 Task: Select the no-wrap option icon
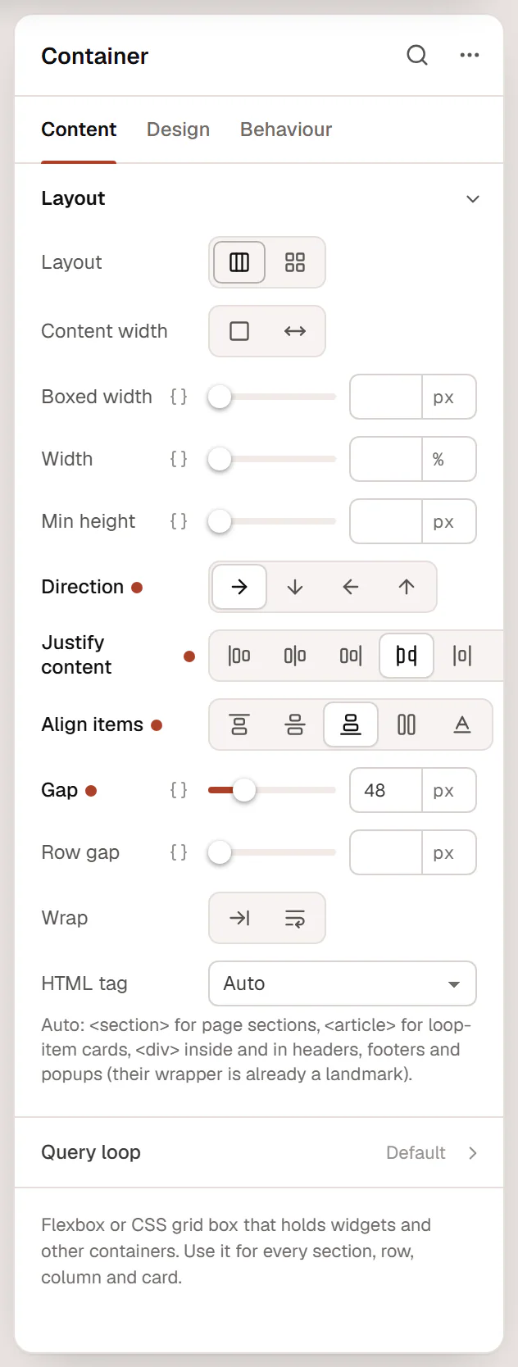point(239,918)
